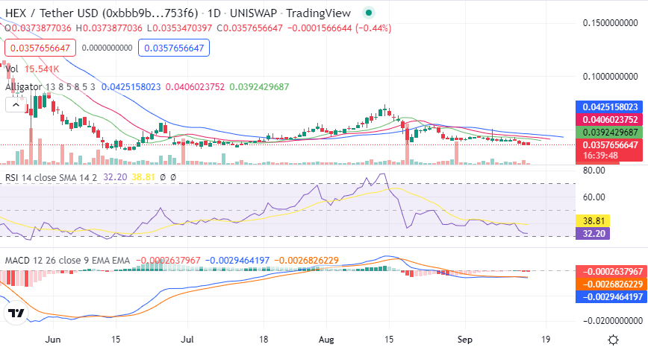
Task: Click the low value L0.0353470397
Action: pyautogui.click(x=180, y=28)
